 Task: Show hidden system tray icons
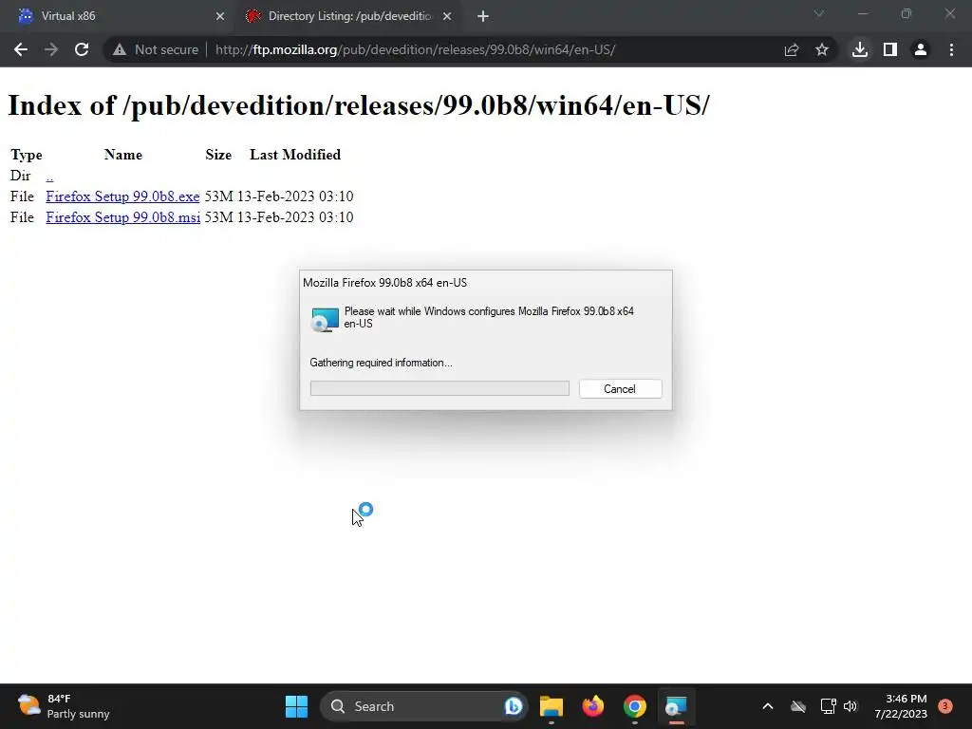(767, 706)
